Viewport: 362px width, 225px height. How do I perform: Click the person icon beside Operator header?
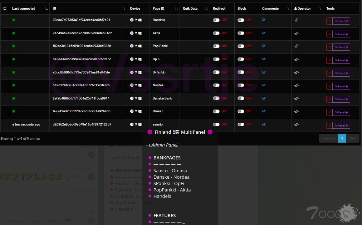tap(295, 9)
